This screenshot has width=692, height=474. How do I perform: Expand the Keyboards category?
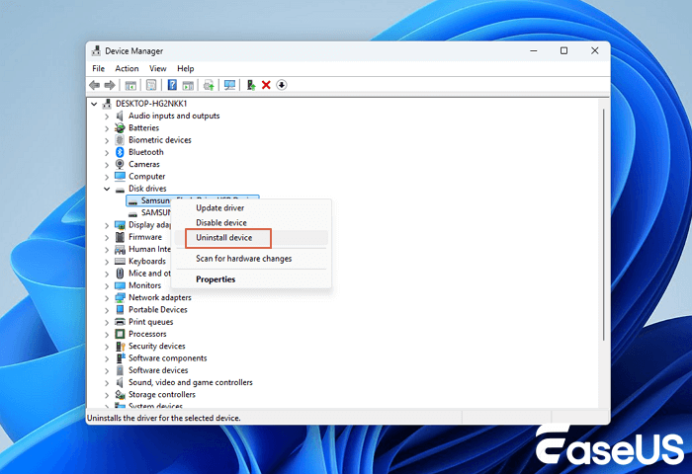point(107,262)
